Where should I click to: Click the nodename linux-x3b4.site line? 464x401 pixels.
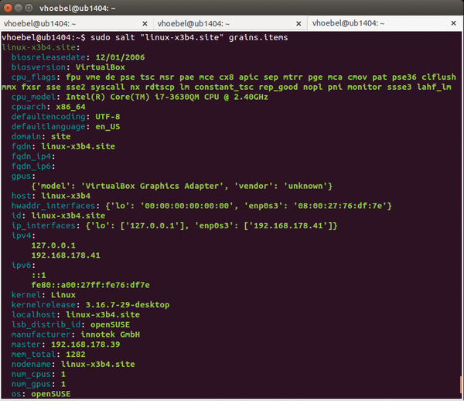73,365
